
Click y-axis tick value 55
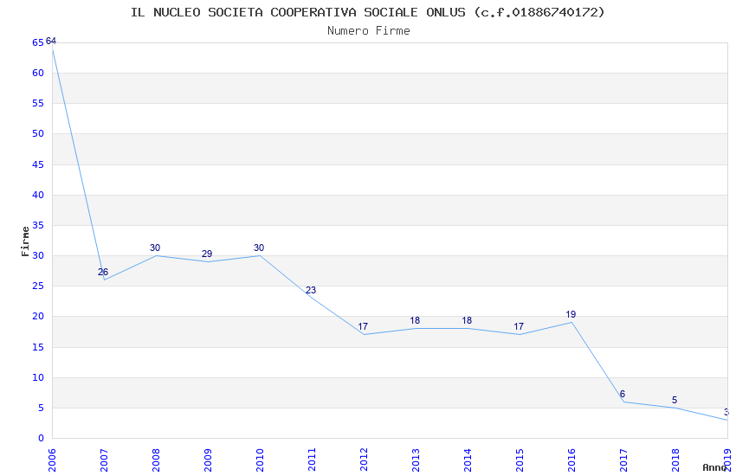coord(38,103)
